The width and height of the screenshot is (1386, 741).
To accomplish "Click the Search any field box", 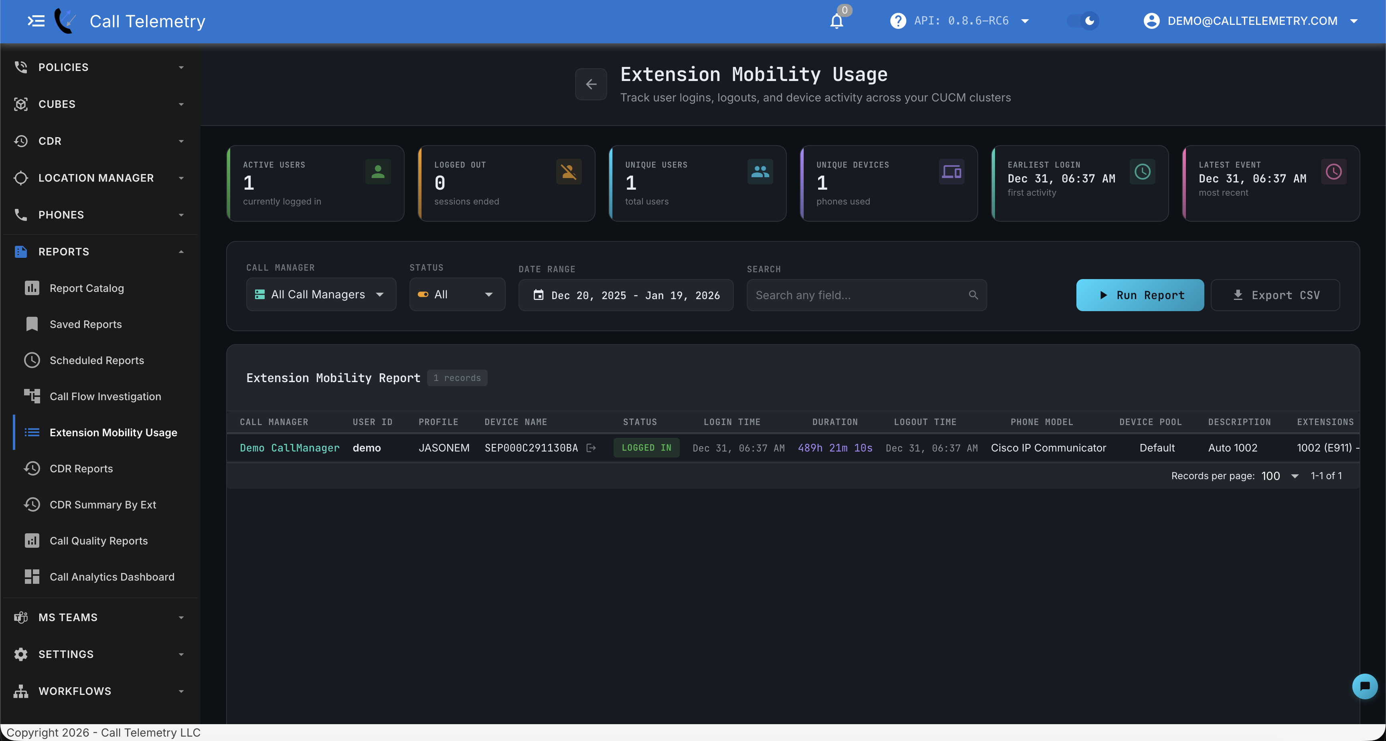I will tap(866, 295).
